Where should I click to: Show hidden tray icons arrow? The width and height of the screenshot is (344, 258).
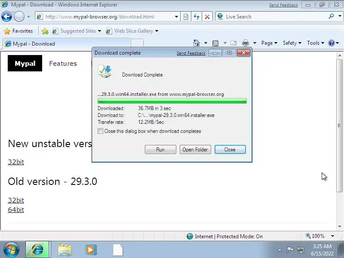pyautogui.click(x=280, y=250)
